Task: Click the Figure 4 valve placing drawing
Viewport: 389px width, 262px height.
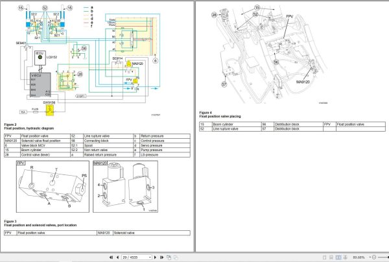Action: 271,54
